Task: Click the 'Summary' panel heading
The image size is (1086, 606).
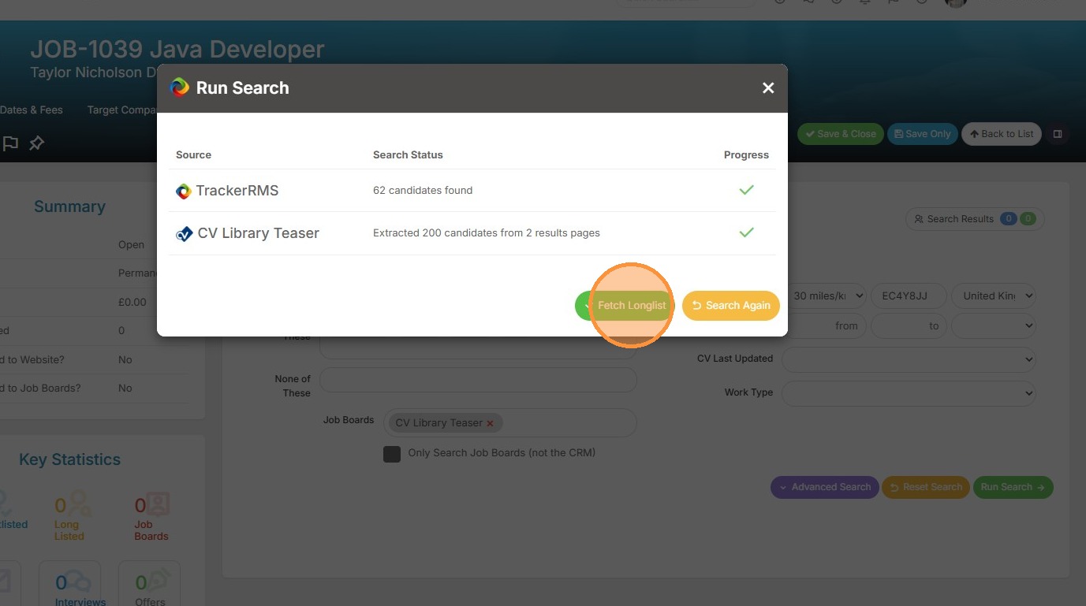Action: [x=69, y=206]
